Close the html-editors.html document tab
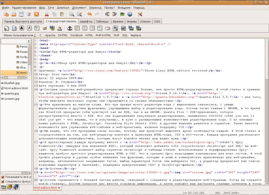Viewport: 269px width, 195px height. click(x=59, y=188)
